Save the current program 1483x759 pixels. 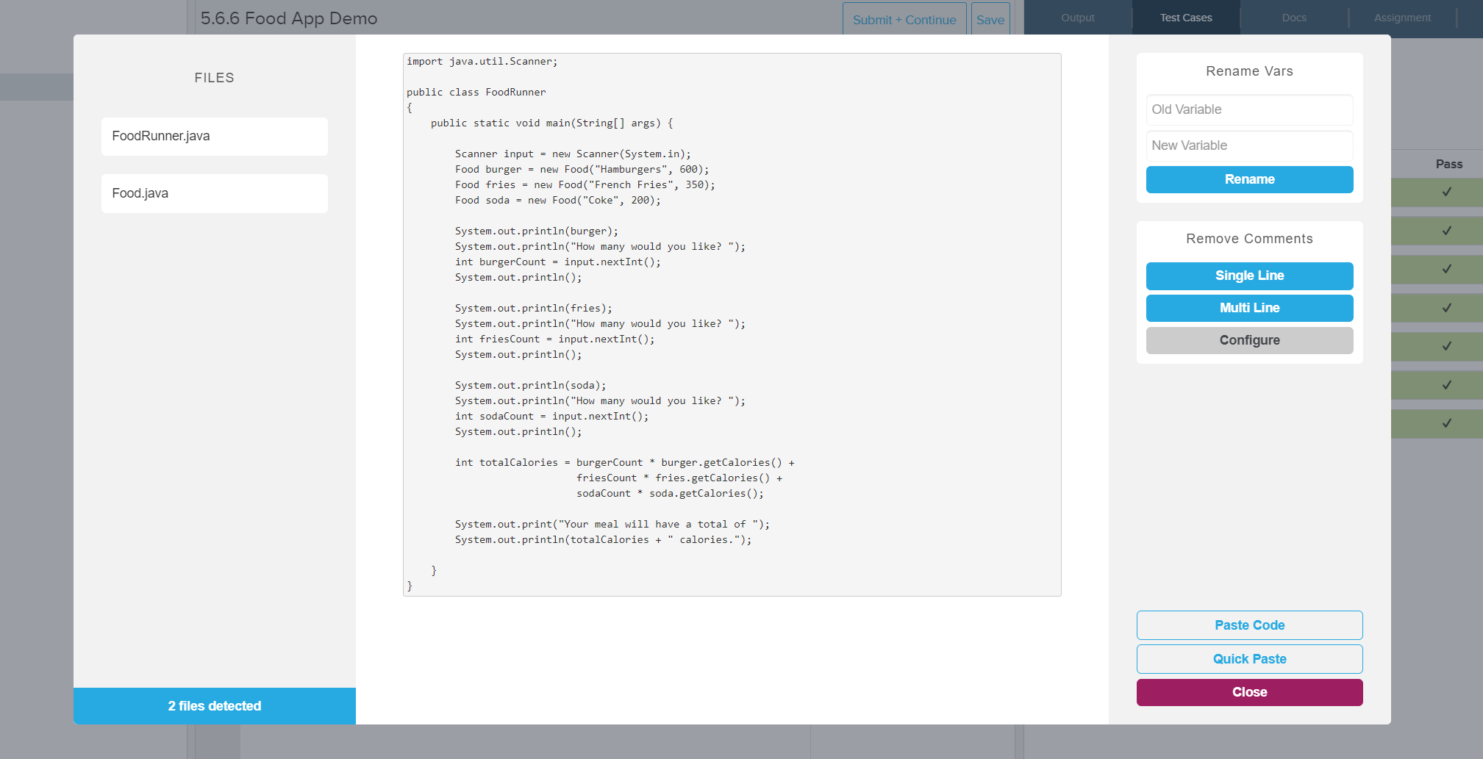pyautogui.click(x=990, y=20)
